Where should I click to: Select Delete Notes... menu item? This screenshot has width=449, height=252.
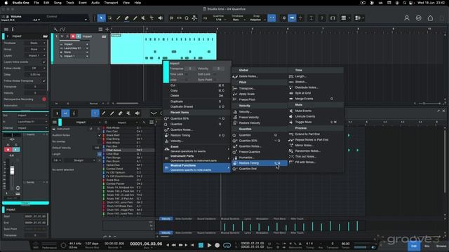pos(259,76)
